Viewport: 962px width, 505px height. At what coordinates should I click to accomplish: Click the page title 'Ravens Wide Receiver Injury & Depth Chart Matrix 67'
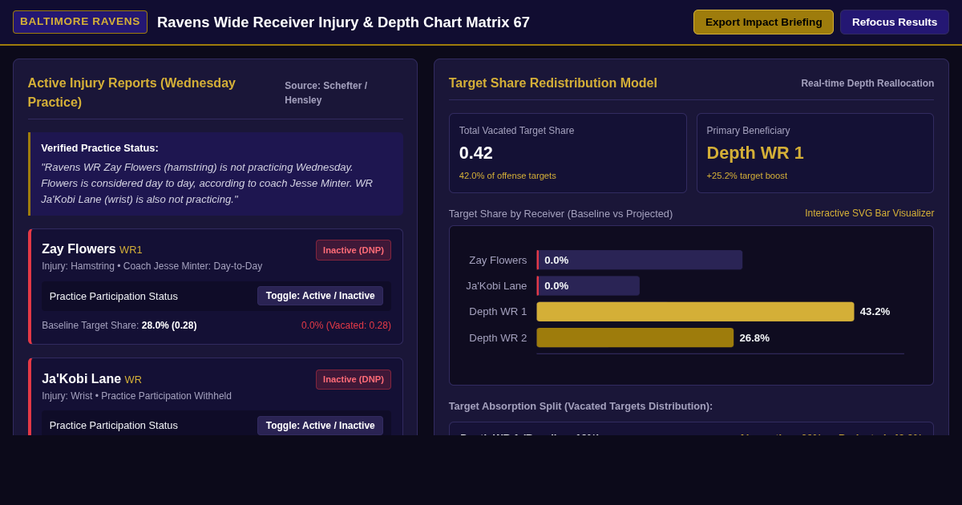[x=343, y=22]
